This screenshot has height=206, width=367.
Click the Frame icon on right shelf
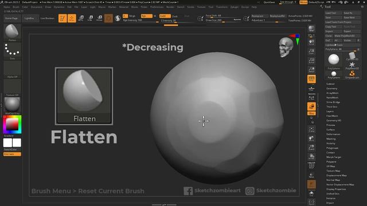pyautogui.click(x=311, y=129)
